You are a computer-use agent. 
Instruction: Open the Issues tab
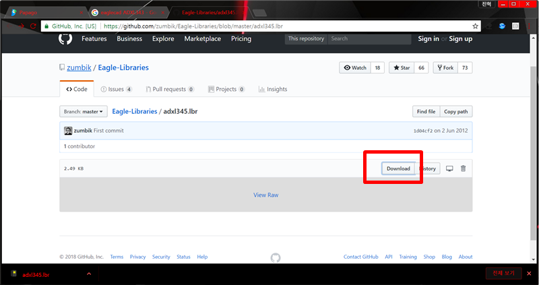click(116, 89)
